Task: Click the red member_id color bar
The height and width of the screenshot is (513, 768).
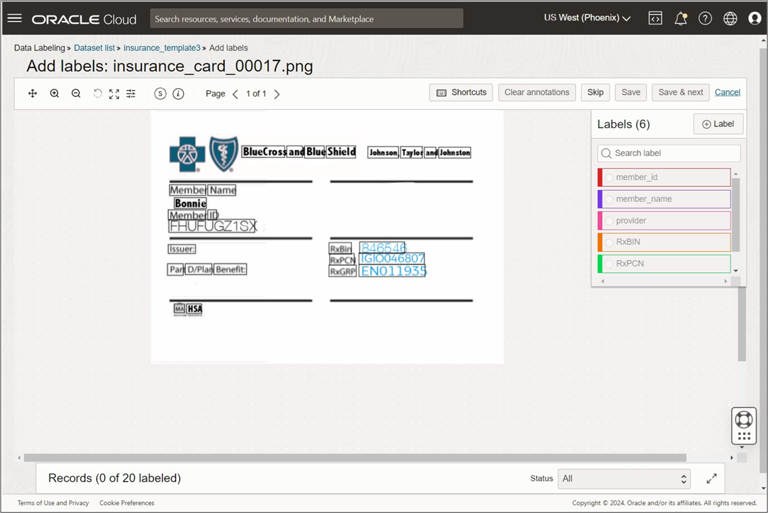Action: [x=600, y=177]
